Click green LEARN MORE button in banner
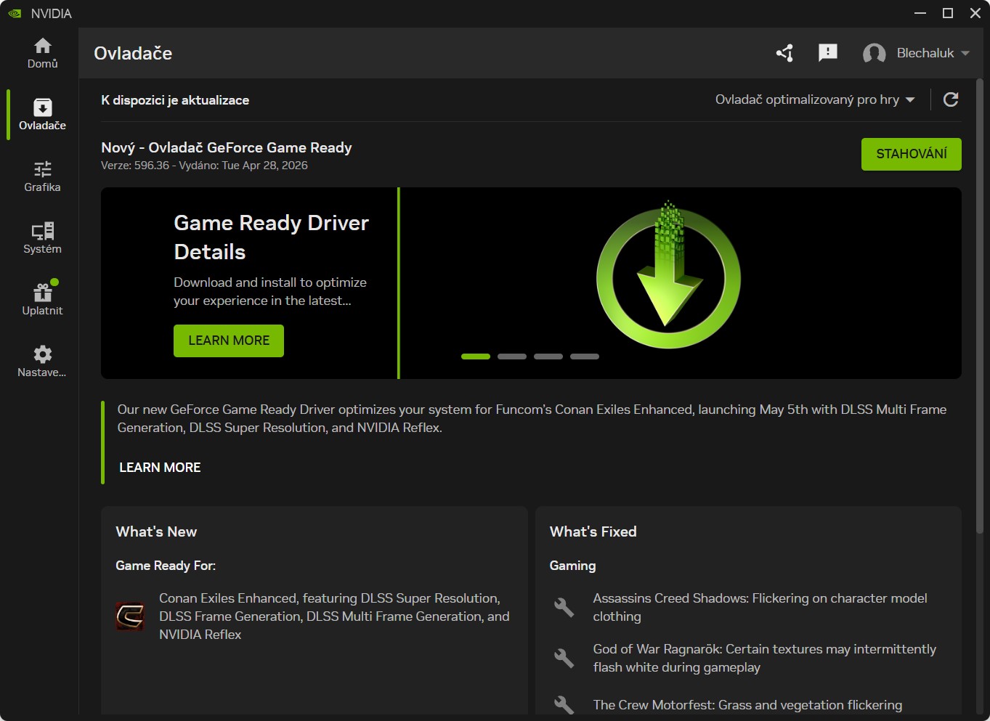 [229, 341]
